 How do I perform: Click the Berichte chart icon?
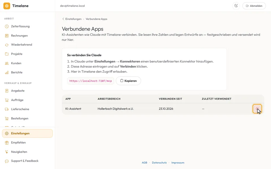coord(7,72)
